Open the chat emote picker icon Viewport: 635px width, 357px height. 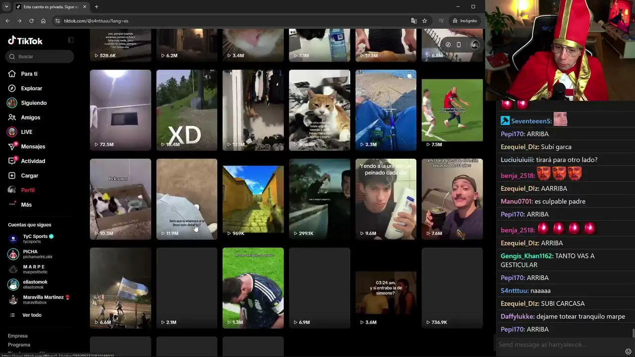(628, 351)
